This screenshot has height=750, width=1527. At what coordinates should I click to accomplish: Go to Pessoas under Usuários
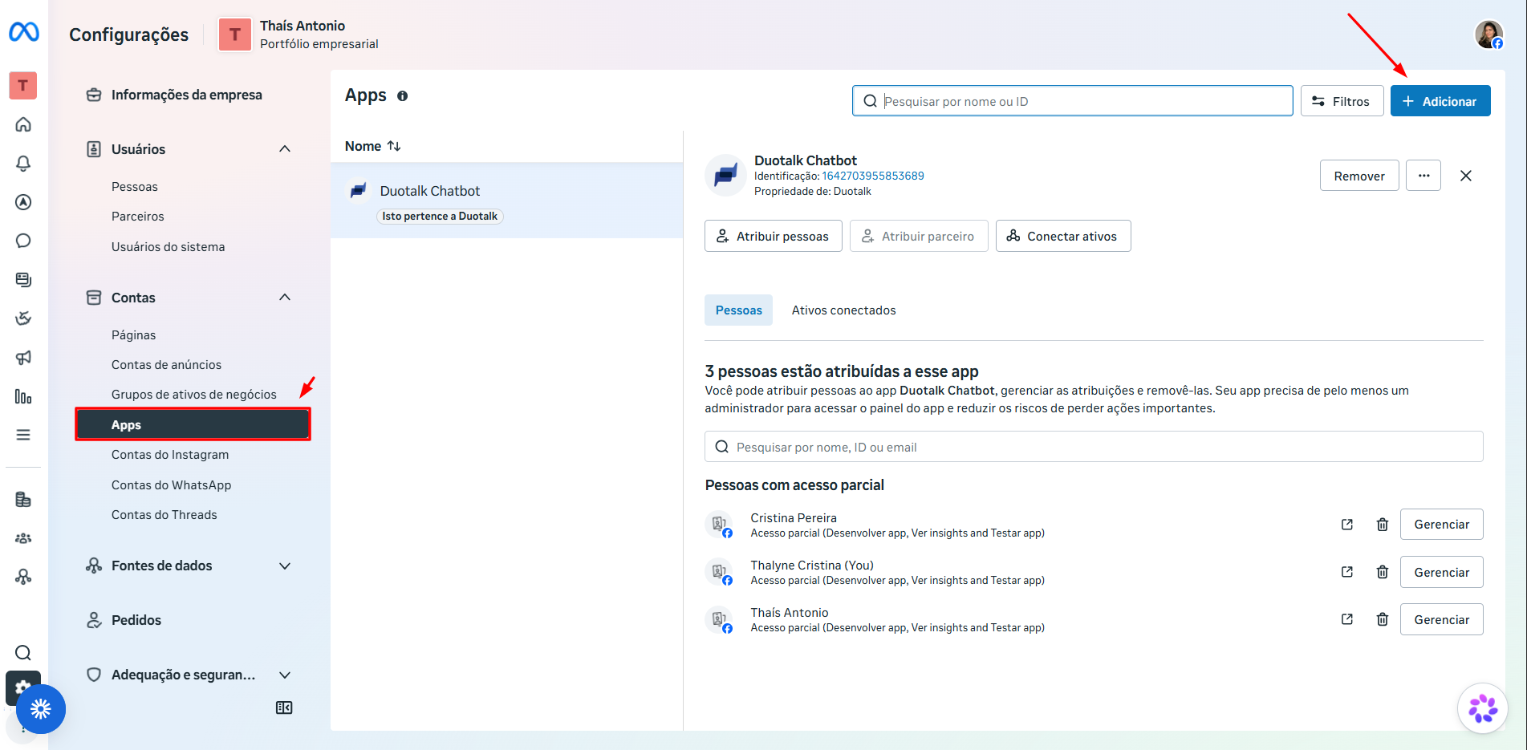[x=135, y=187]
